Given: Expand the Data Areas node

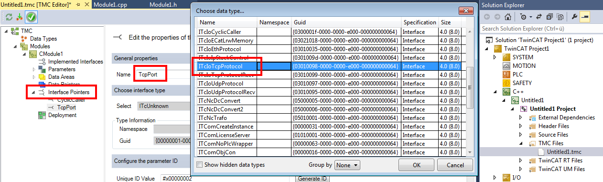Looking at the screenshot, I should pyautogui.click(x=33, y=77).
